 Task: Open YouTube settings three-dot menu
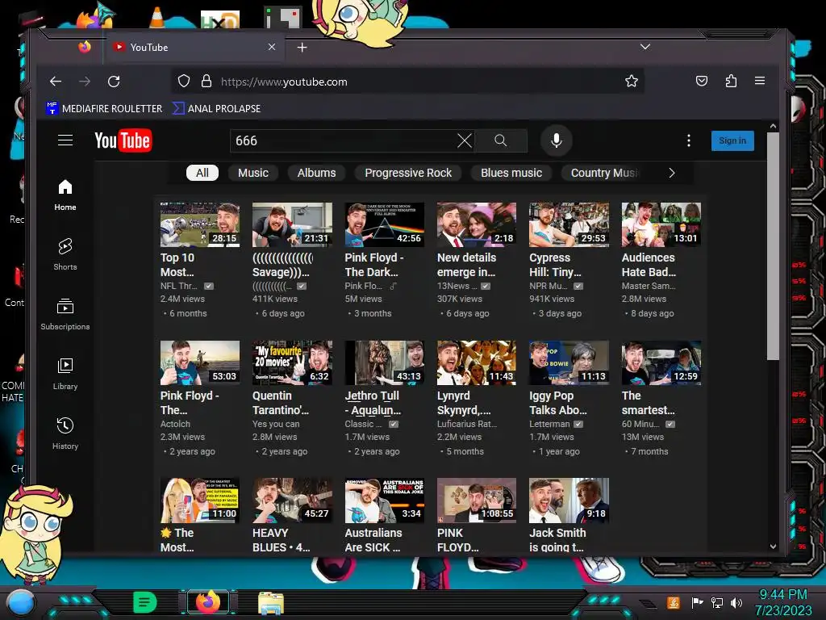pyautogui.click(x=689, y=140)
